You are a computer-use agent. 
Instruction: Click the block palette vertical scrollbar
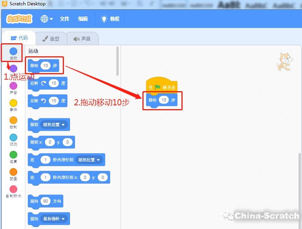click(118, 61)
